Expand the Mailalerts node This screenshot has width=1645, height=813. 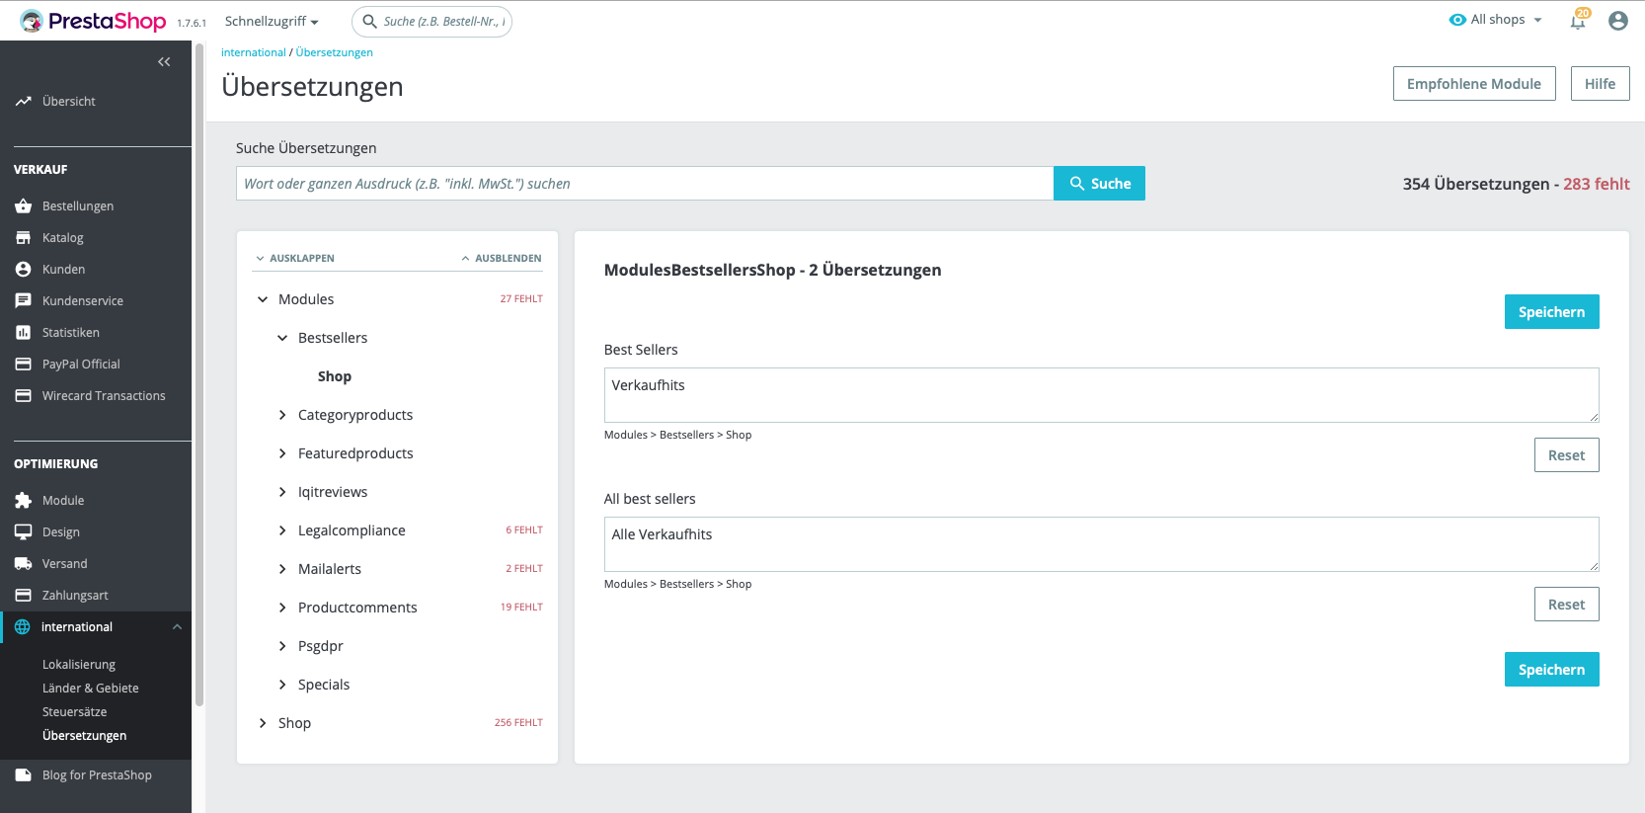coord(282,569)
